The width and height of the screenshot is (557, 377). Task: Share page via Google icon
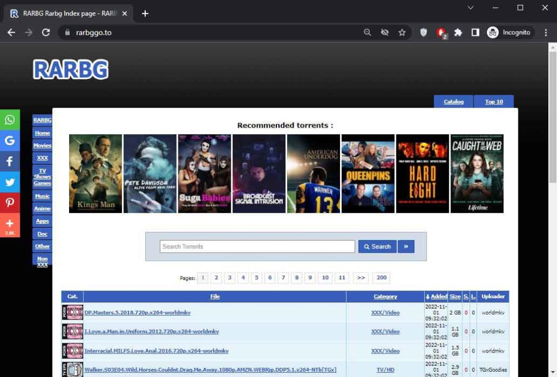pyautogui.click(x=10, y=141)
